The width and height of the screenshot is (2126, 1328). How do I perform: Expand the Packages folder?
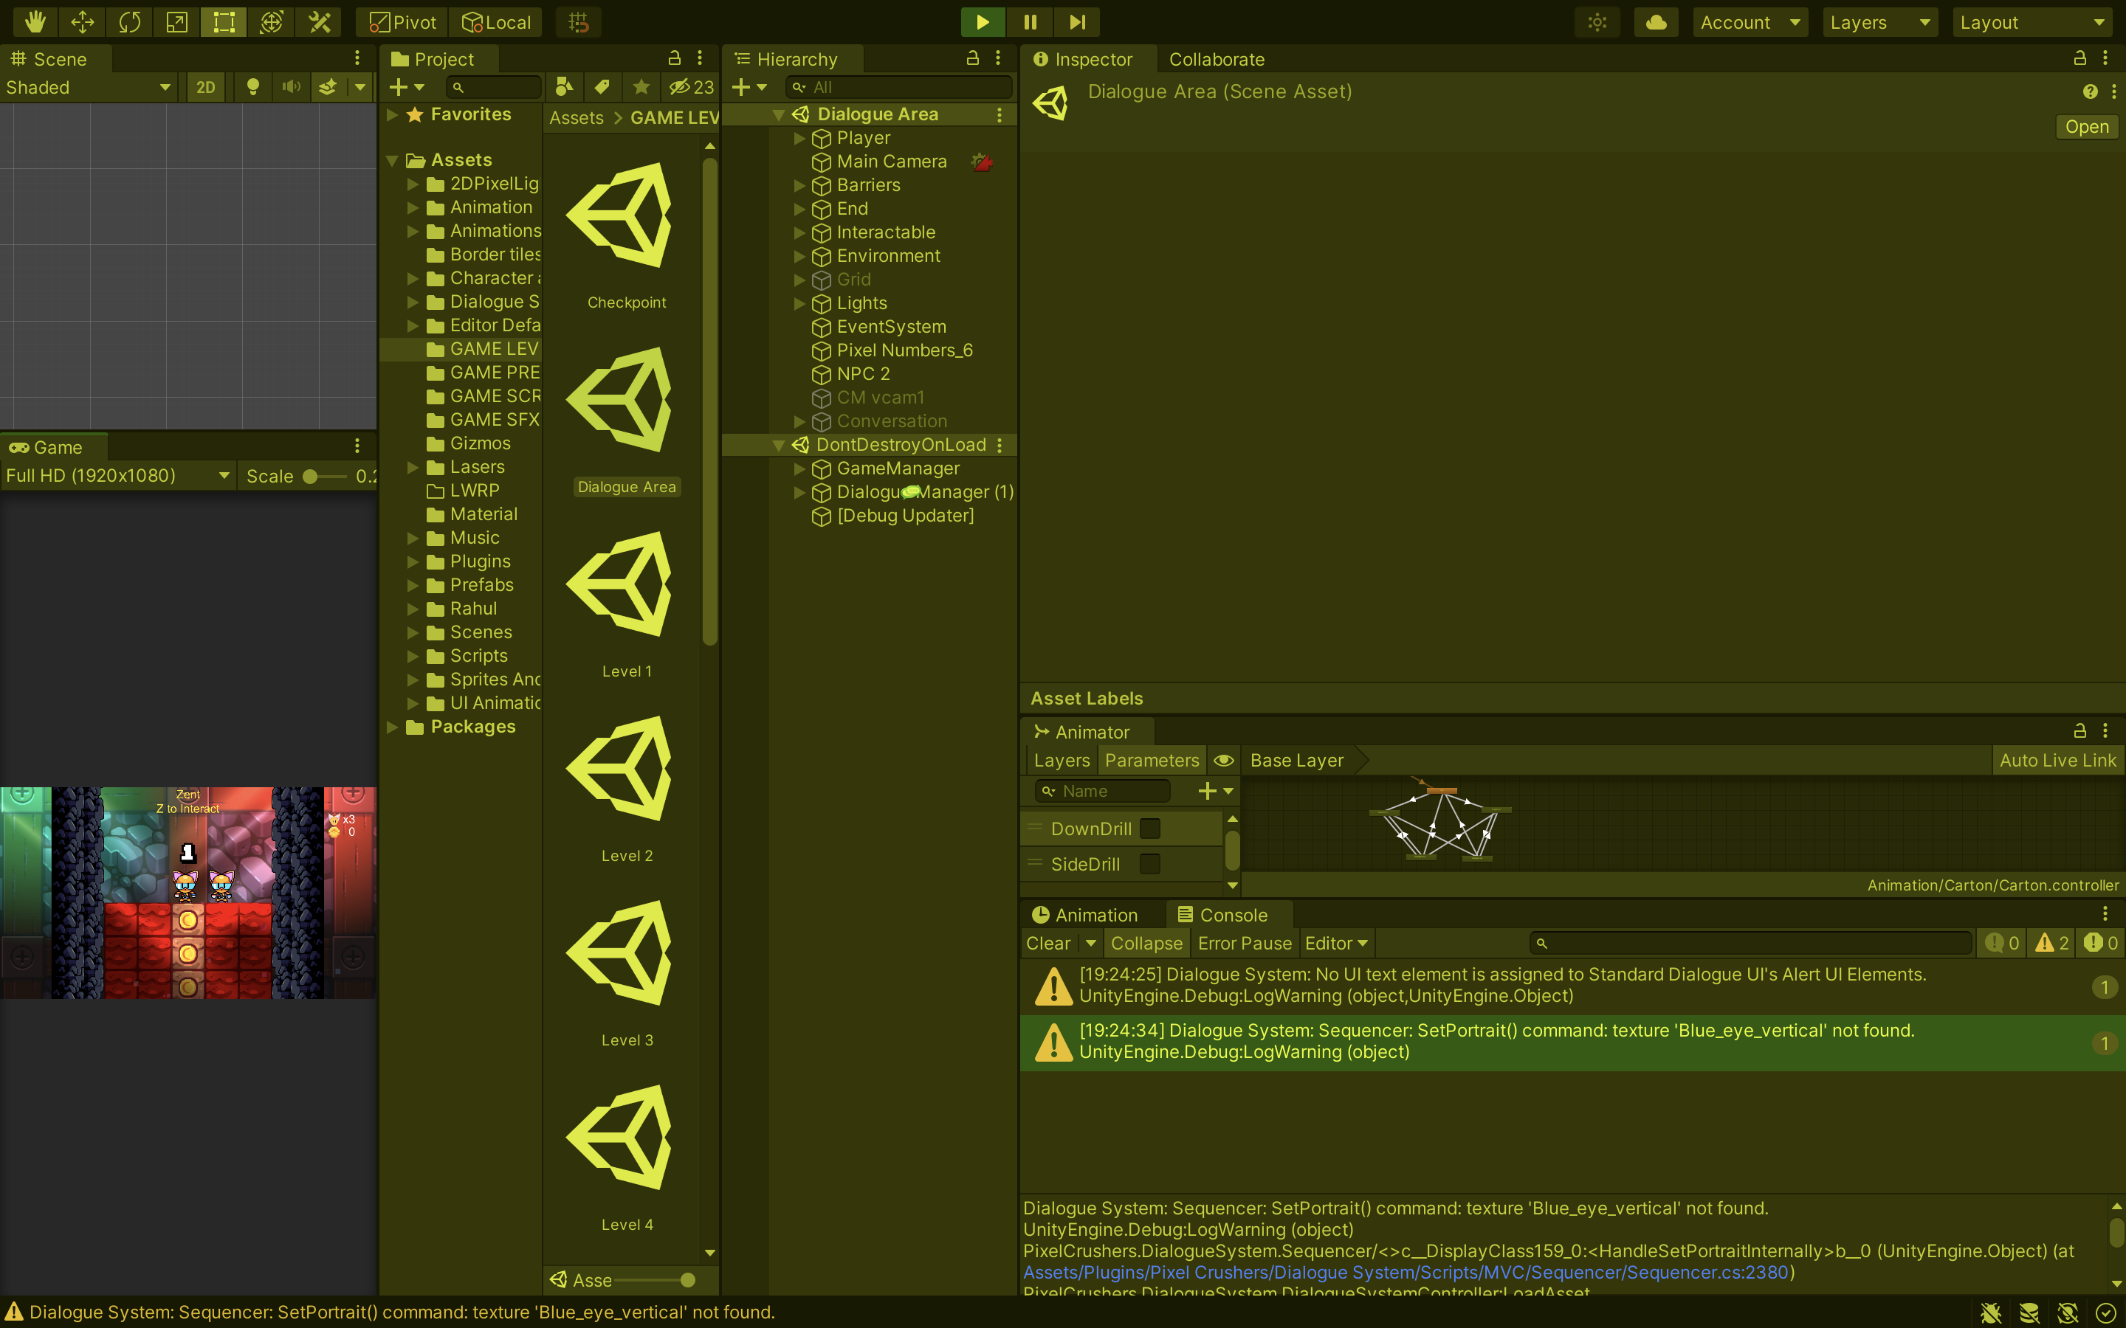pyautogui.click(x=393, y=727)
